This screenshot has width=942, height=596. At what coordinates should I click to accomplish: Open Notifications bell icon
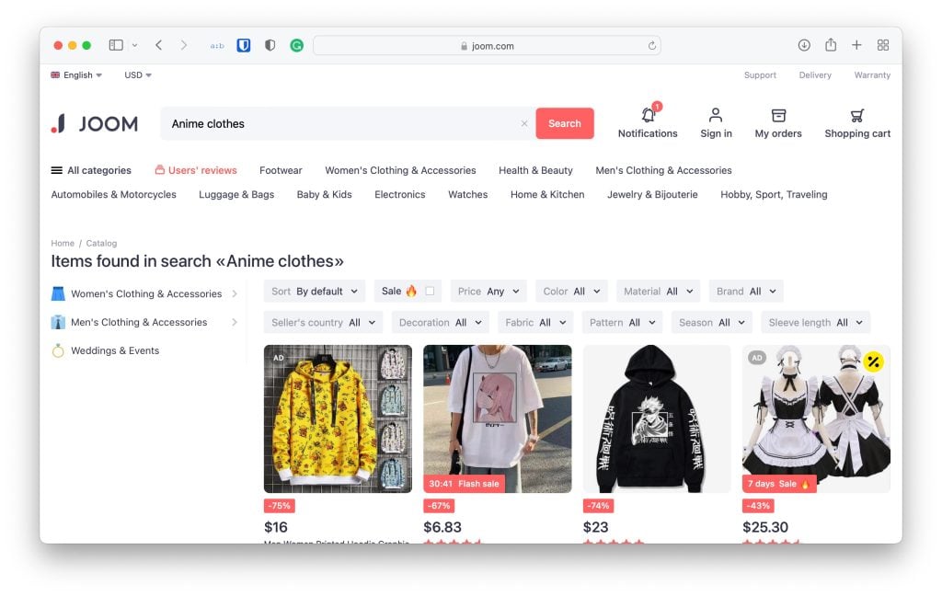[x=648, y=114]
